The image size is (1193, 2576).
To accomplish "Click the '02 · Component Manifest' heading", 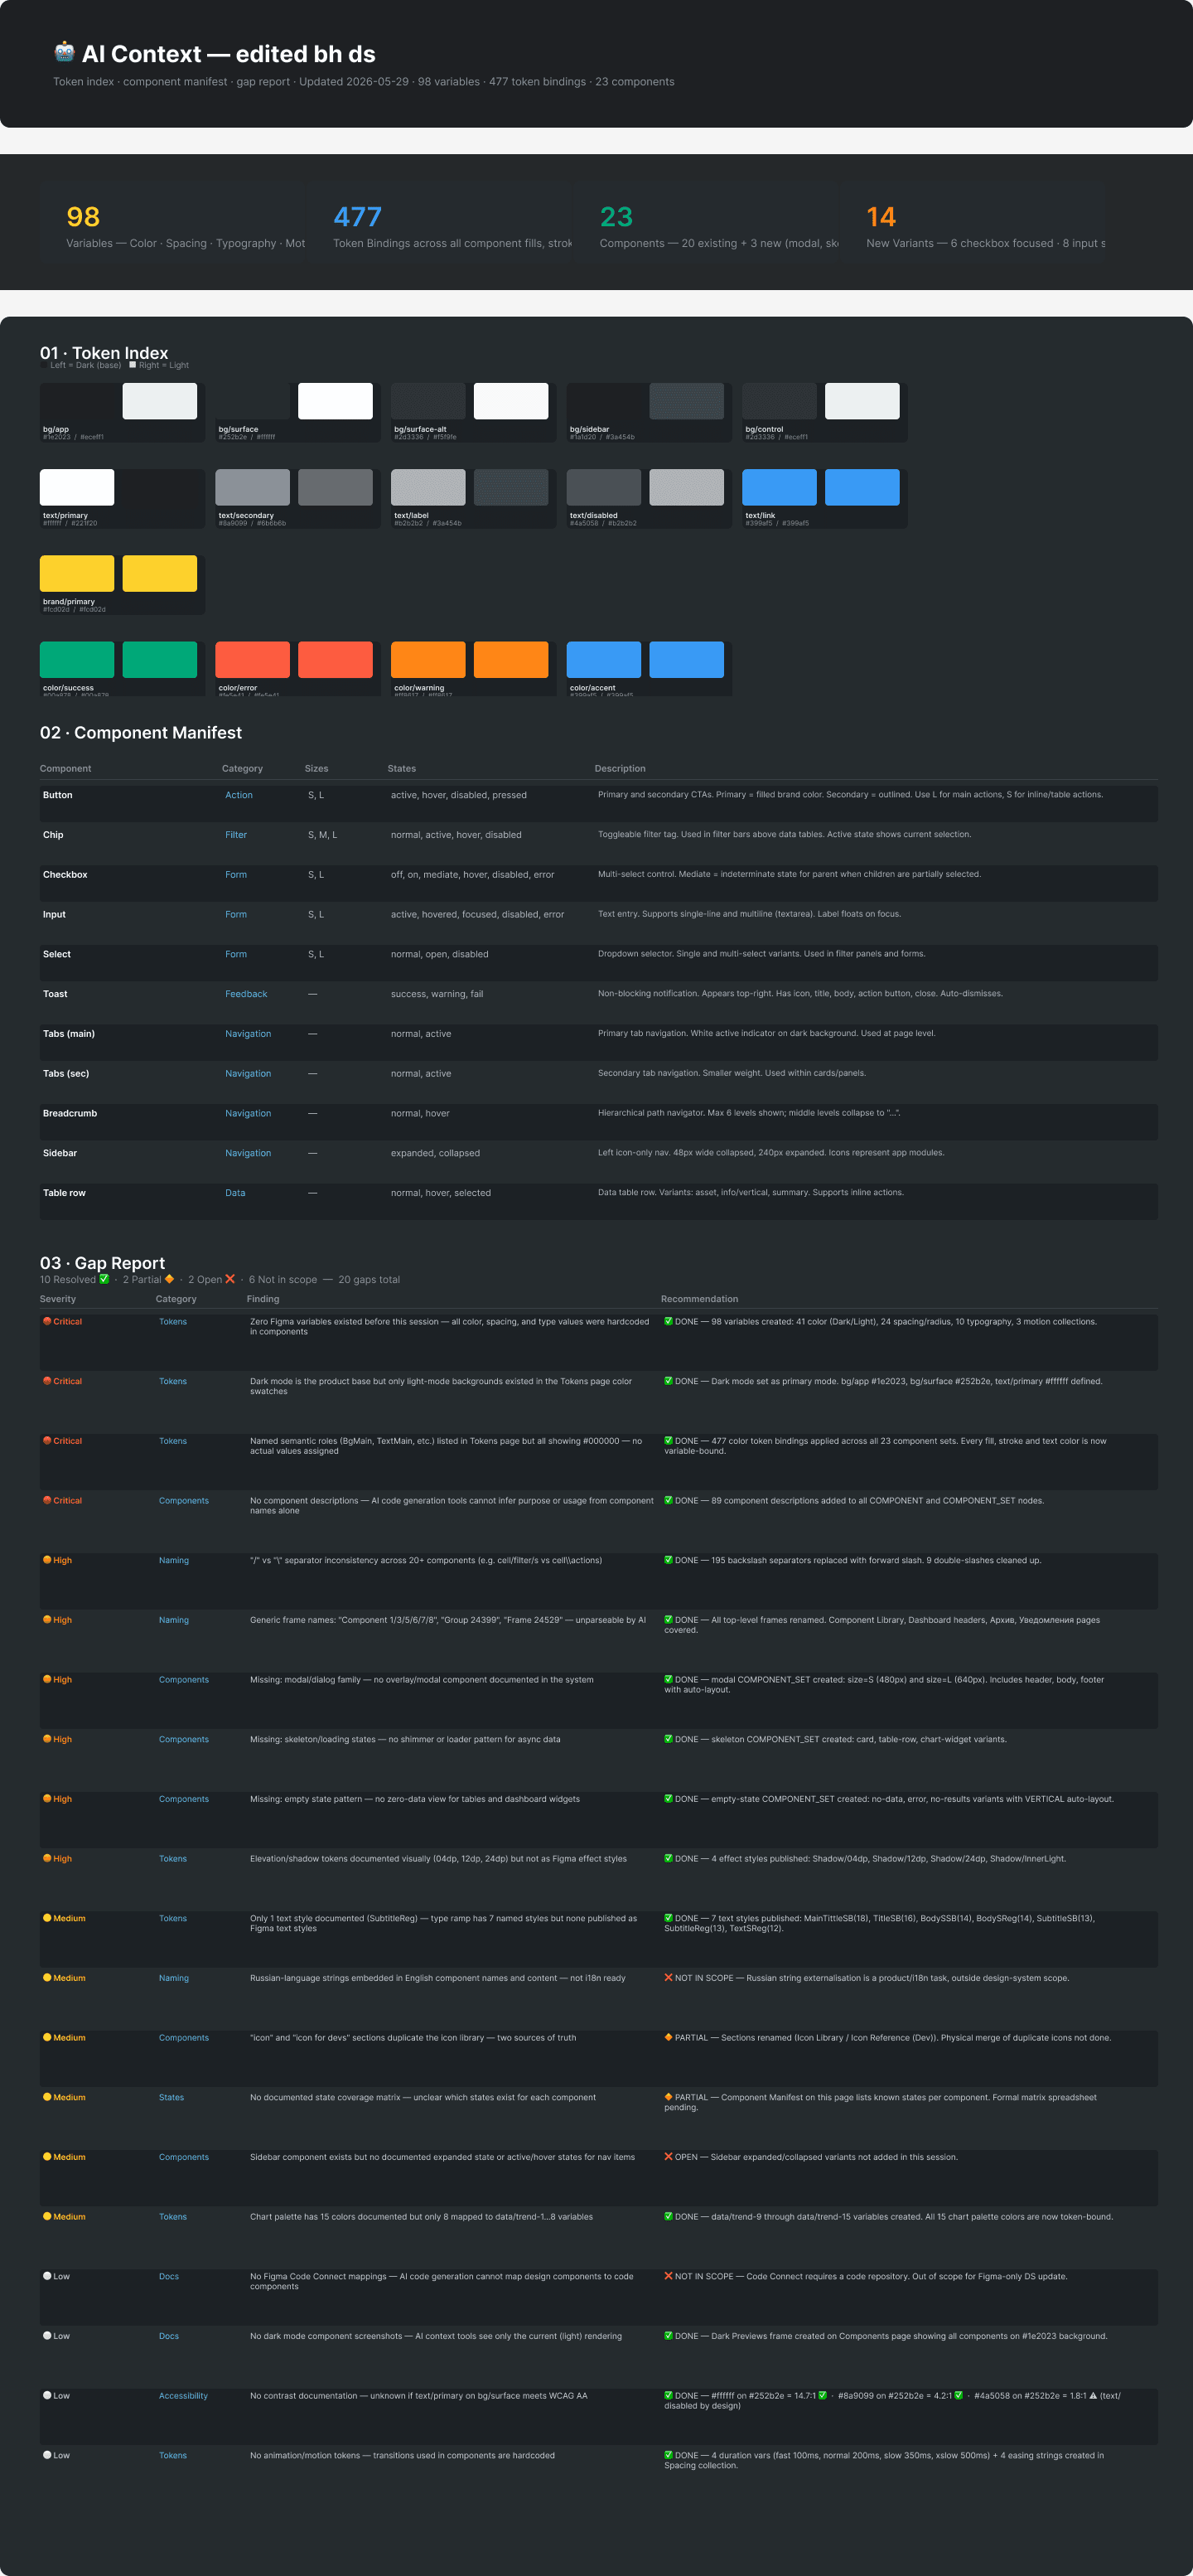I will coord(141,733).
